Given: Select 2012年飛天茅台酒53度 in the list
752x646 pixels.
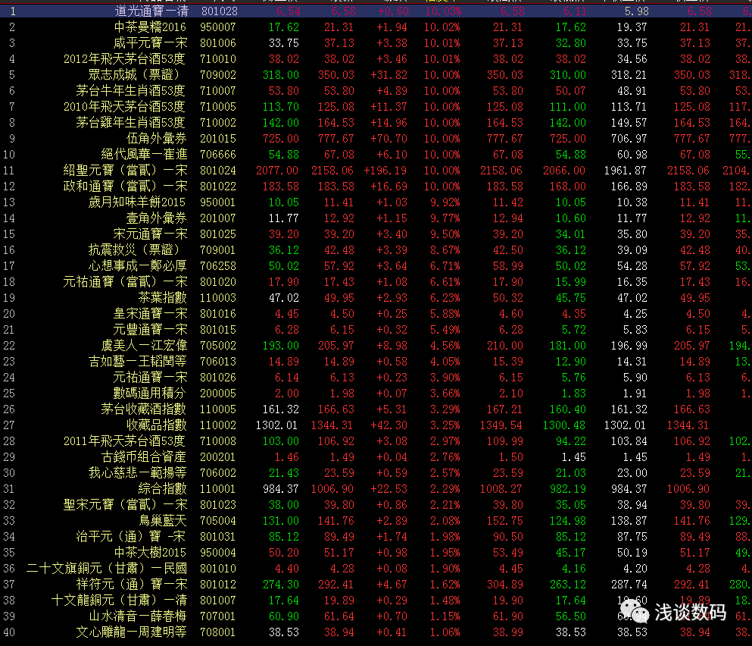Looking at the screenshot, I should coord(124,59).
